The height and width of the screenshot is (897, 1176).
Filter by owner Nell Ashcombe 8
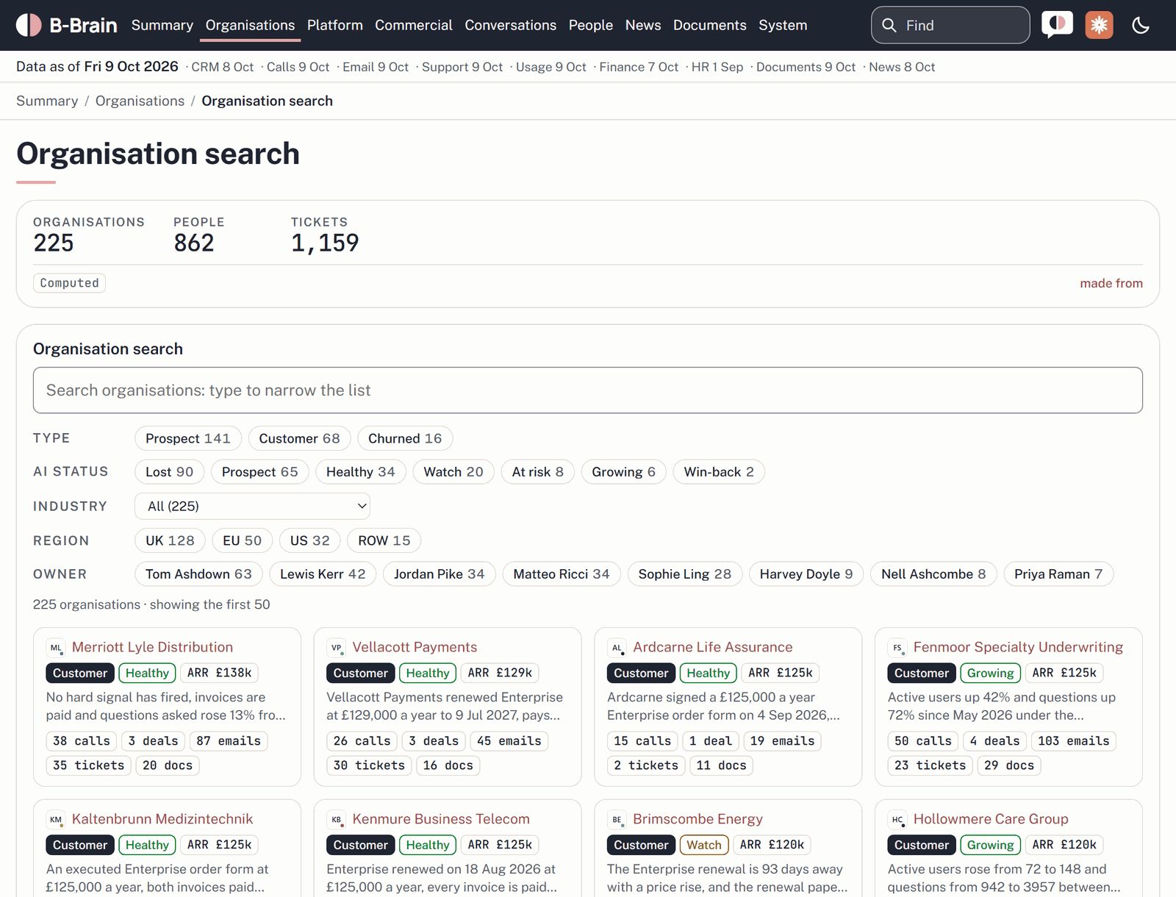tap(933, 574)
